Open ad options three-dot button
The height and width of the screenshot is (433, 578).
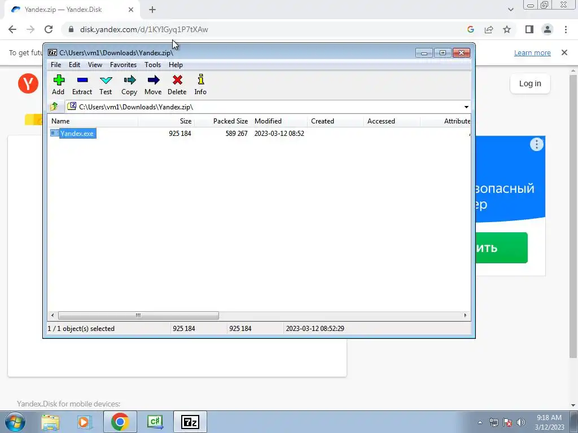[537, 144]
